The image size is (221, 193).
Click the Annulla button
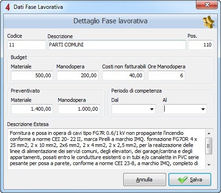pos(145,180)
